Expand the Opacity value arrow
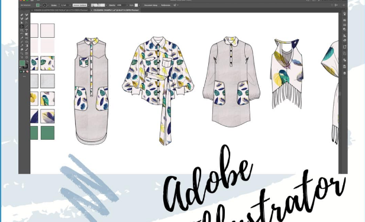 pyautogui.click(x=127, y=5)
